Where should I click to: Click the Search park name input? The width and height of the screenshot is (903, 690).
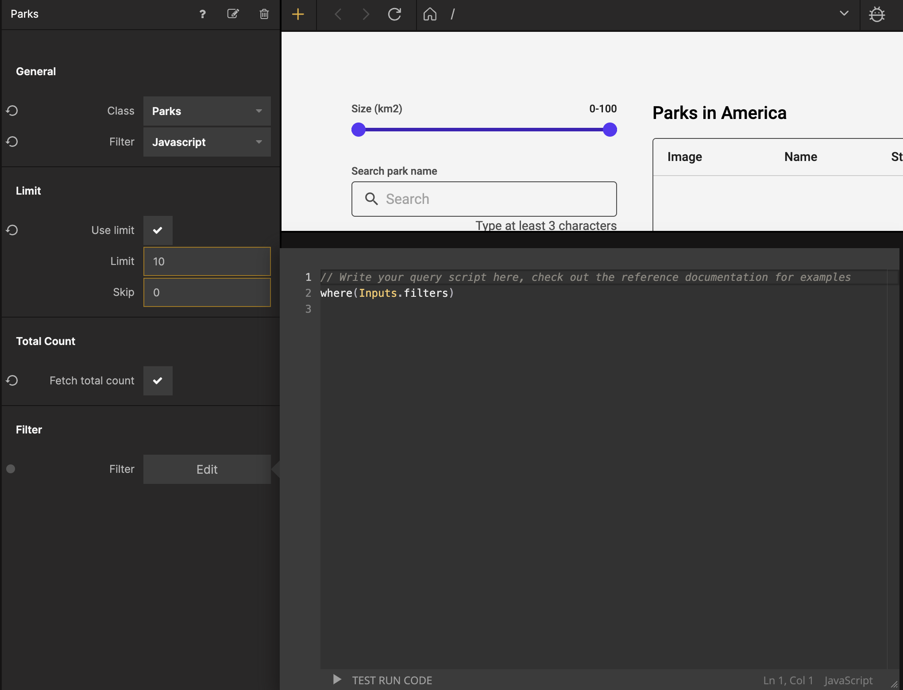tap(484, 199)
